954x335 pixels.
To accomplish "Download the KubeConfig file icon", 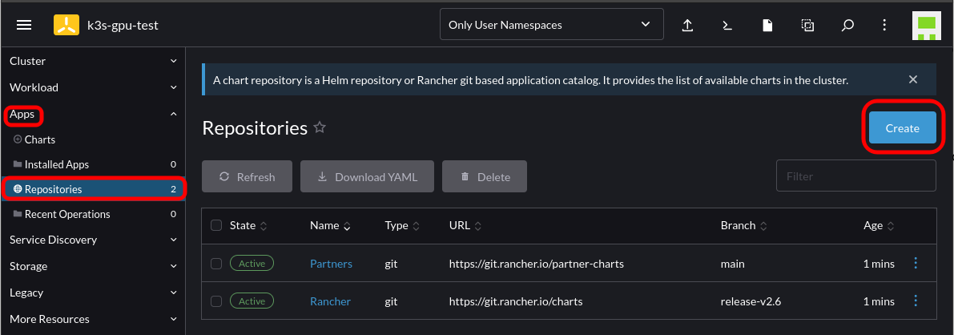I will click(x=768, y=25).
